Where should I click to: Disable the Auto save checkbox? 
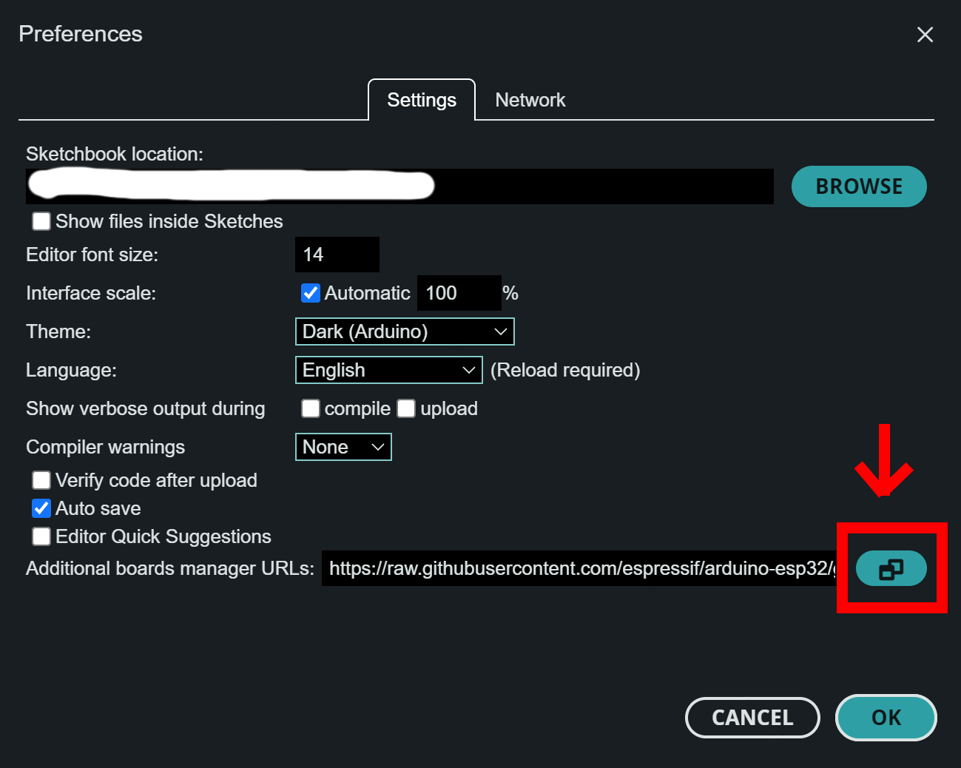pyautogui.click(x=41, y=508)
